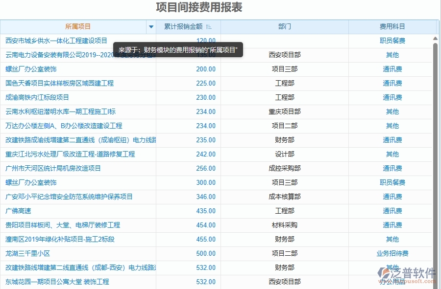Click 通讯费 in the 广佛高速 row
Screen dimensions: 441x289
tap(392, 211)
